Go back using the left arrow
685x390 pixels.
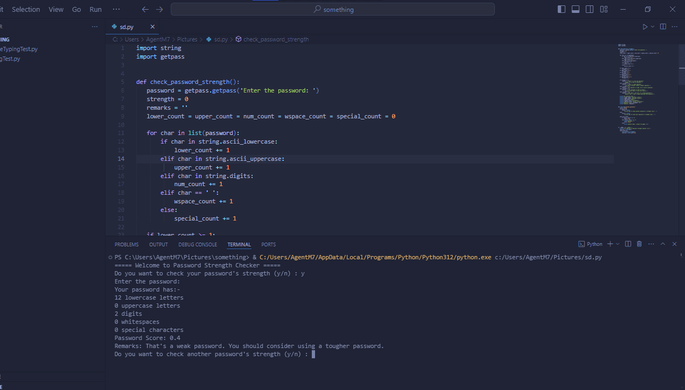(145, 9)
